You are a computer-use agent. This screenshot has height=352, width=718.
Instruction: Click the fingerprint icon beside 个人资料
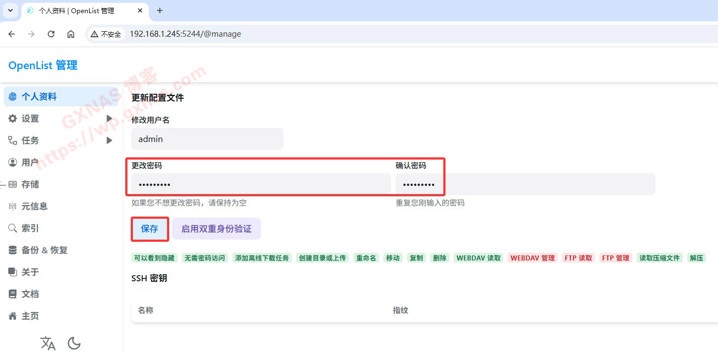pyautogui.click(x=13, y=97)
